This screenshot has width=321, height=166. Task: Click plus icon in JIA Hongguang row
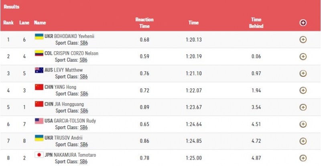(x=303, y=107)
